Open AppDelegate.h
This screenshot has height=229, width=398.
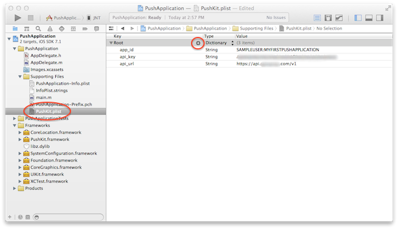click(x=45, y=56)
